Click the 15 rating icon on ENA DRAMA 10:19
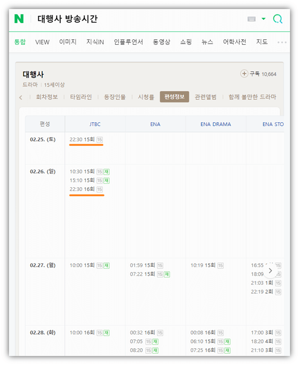This screenshot has width=299, height=365. [x=221, y=266]
